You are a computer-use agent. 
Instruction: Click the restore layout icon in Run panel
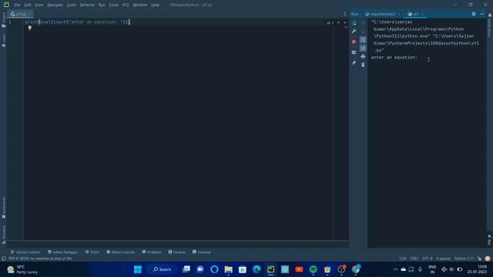tap(354, 52)
